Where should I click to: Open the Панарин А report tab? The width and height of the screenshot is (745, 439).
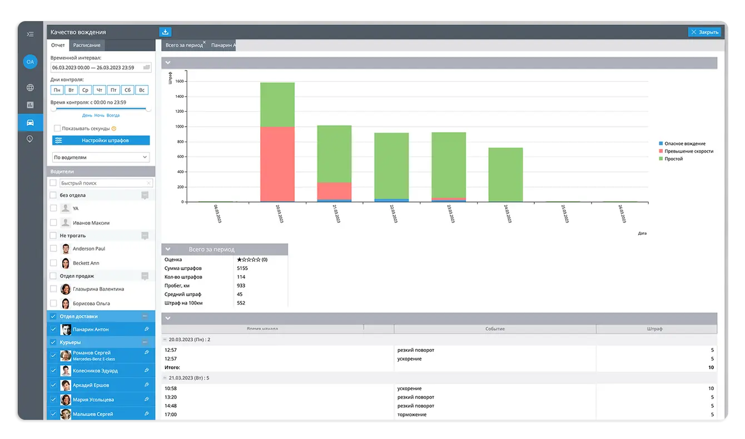pyautogui.click(x=223, y=45)
